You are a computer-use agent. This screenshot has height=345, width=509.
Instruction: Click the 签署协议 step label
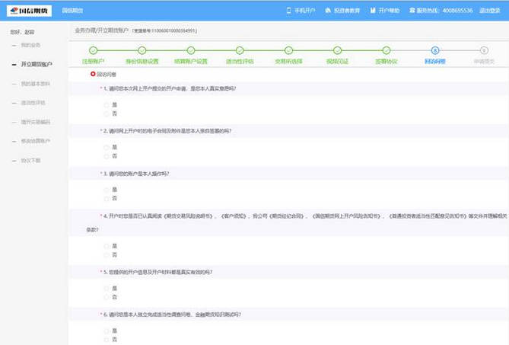point(386,61)
